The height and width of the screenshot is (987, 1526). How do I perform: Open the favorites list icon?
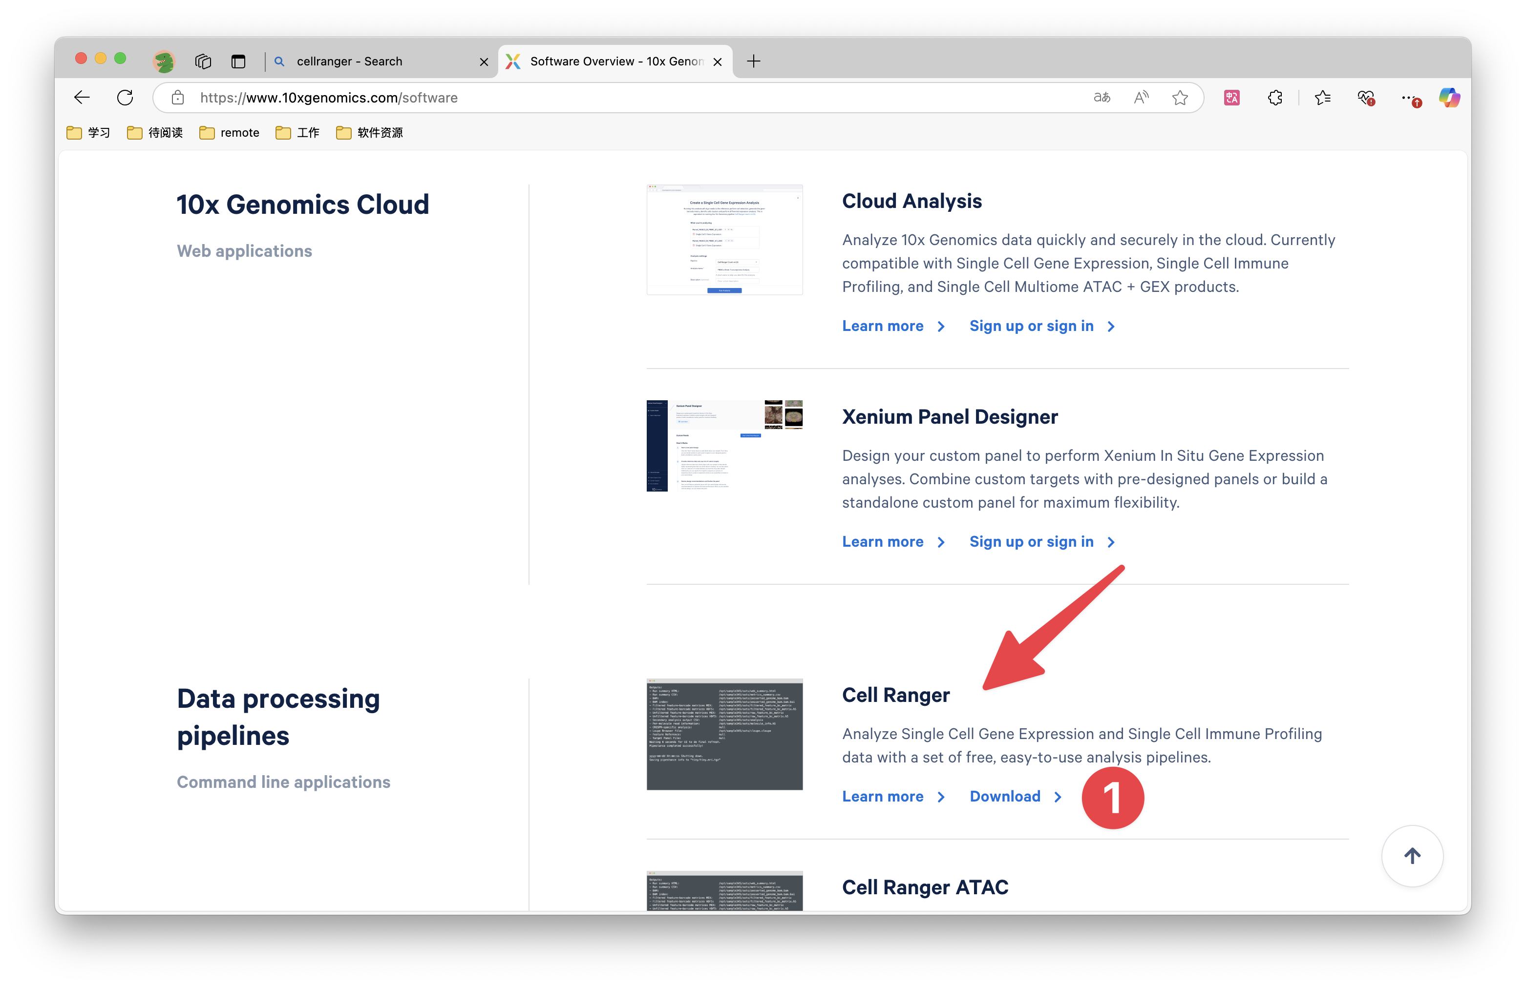pyautogui.click(x=1323, y=98)
